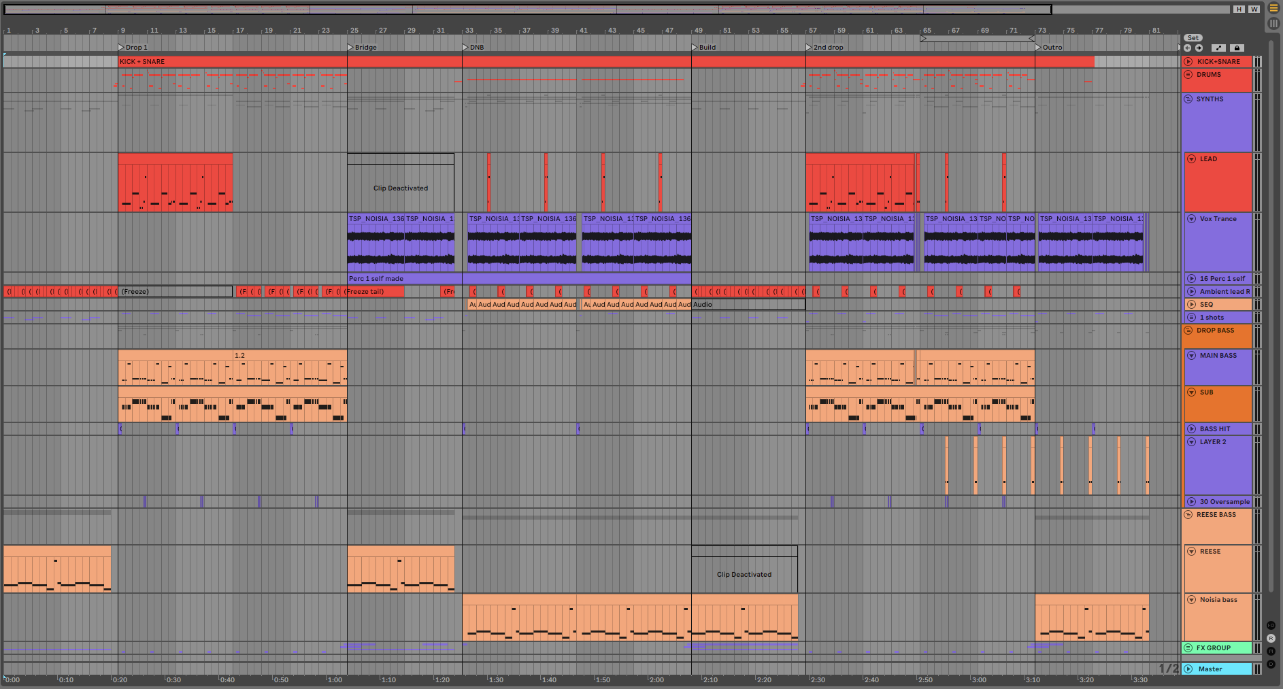Toggle the track Delay D show button
This screenshot has height=689, width=1283.
coord(1271,664)
